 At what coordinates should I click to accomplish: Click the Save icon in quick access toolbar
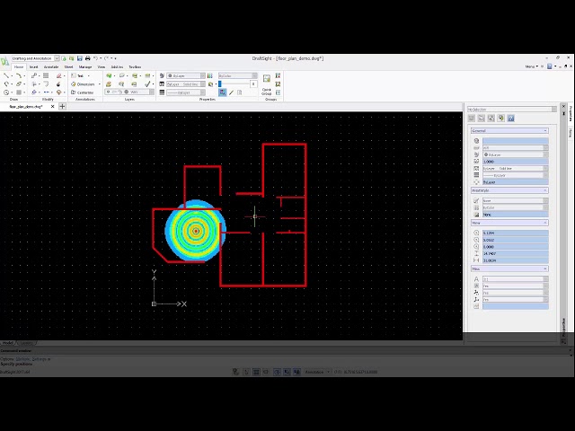(80, 58)
